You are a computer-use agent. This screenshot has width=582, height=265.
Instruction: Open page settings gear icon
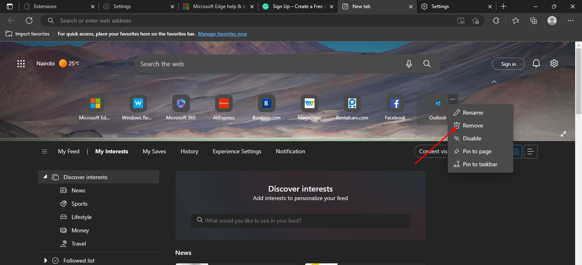point(554,63)
